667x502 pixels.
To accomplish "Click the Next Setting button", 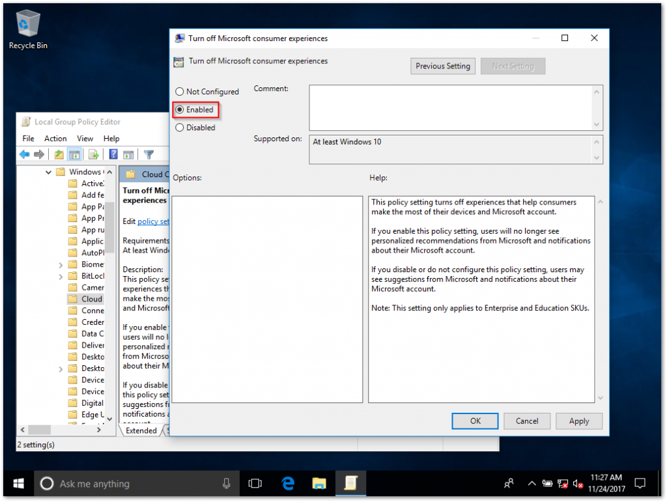I will [x=513, y=66].
